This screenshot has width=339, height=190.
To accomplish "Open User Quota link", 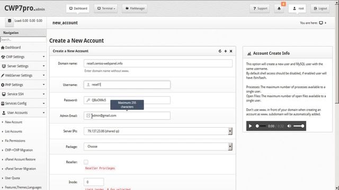I will [12, 178].
